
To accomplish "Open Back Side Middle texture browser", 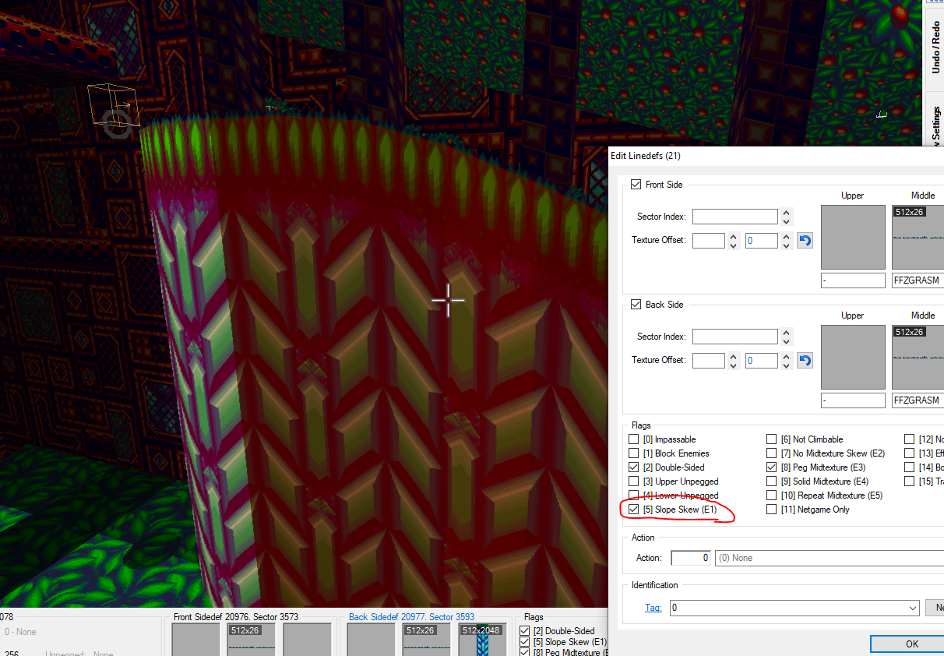I will [x=918, y=357].
